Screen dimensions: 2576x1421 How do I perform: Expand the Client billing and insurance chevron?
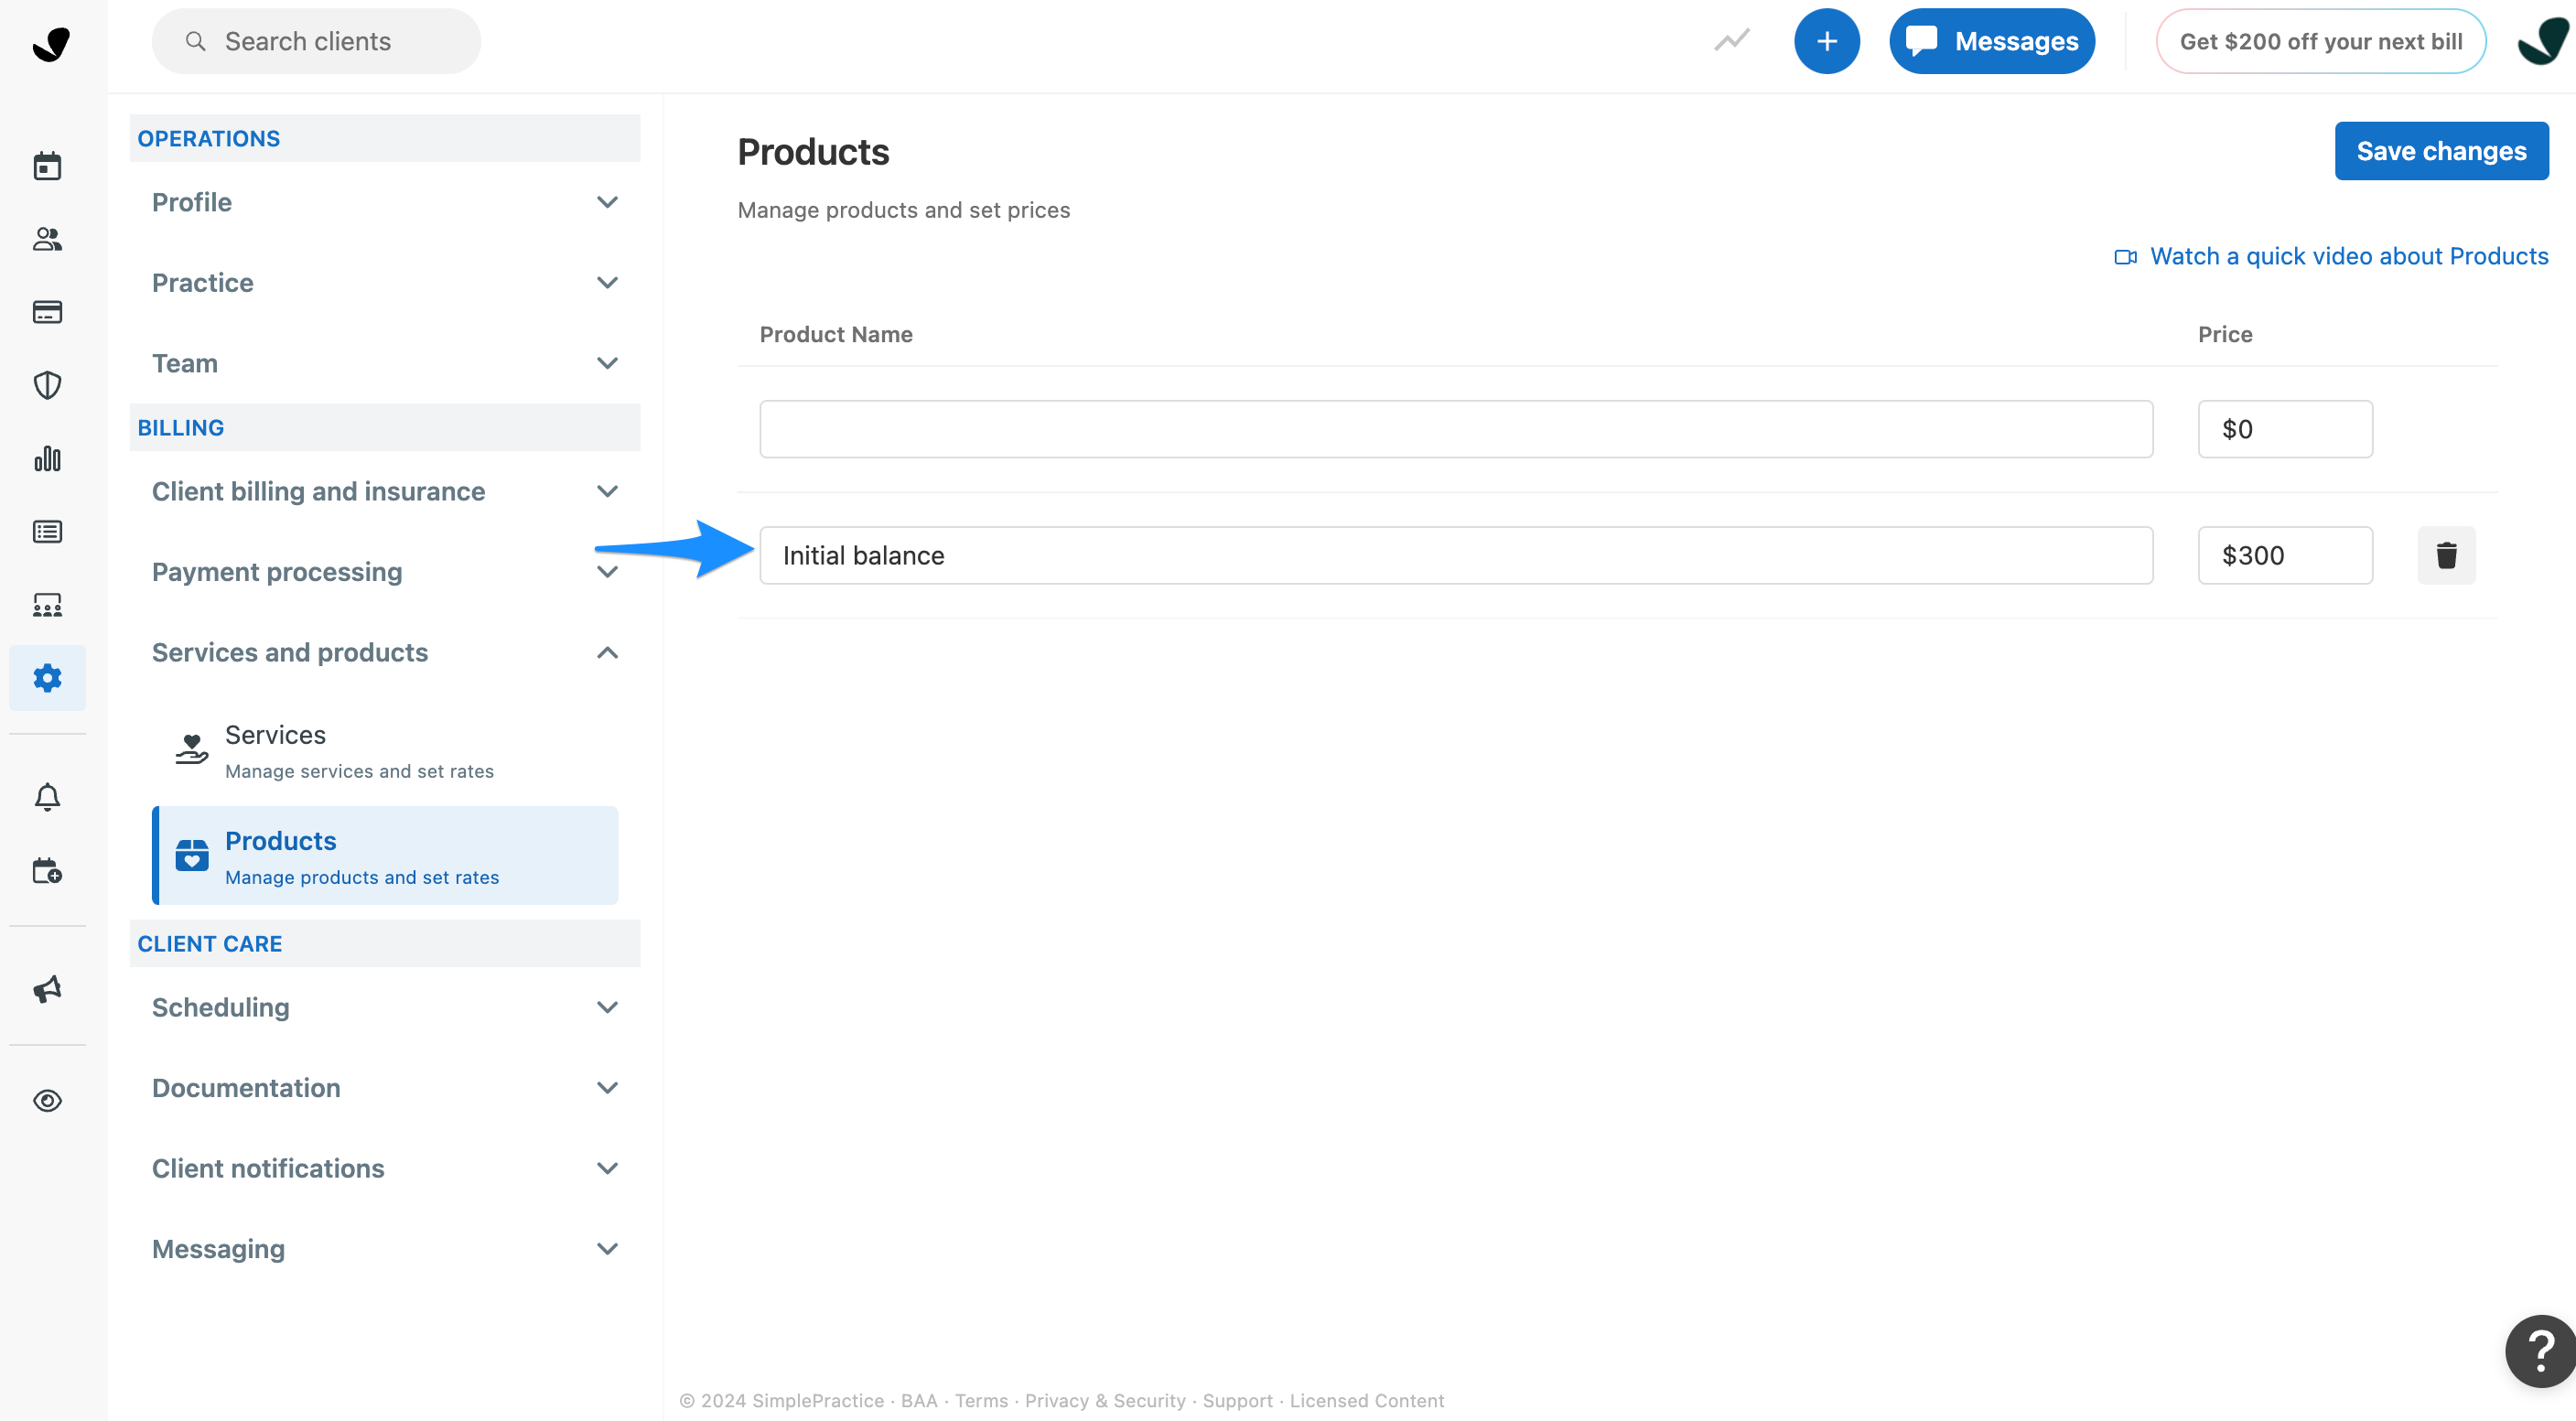point(607,491)
